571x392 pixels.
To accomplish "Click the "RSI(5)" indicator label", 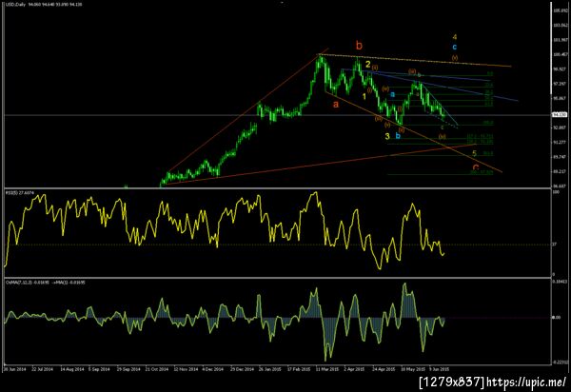I will coord(10,192).
